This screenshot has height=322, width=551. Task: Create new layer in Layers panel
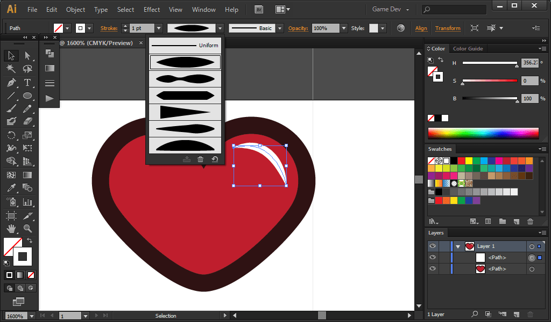click(516, 314)
